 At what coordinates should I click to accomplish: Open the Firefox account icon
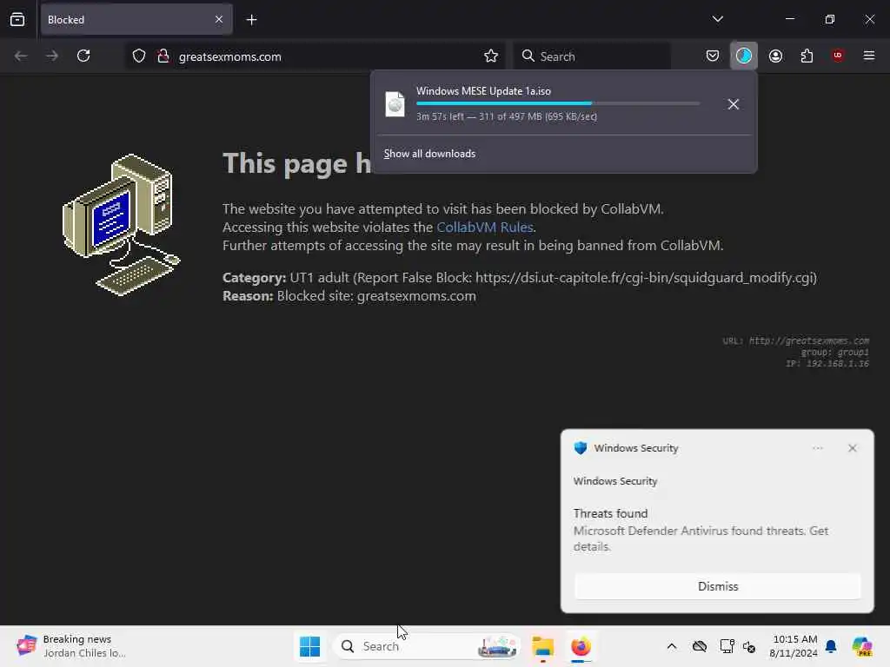point(775,56)
